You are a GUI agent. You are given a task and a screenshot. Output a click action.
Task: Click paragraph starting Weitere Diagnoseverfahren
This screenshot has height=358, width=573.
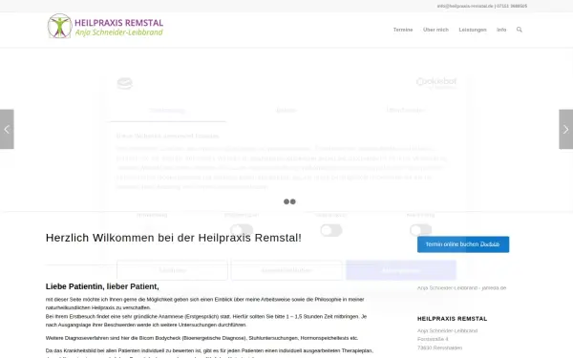tap(202, 338)
